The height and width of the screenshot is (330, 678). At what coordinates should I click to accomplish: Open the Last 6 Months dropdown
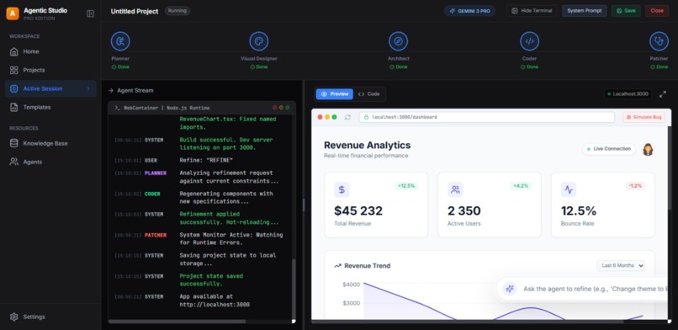tap(621, 265)
